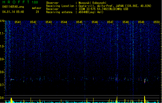Click the meteor echo cluster after 0547
The width and height of the screenshot is (162, 103).
[x=117, y=79]
